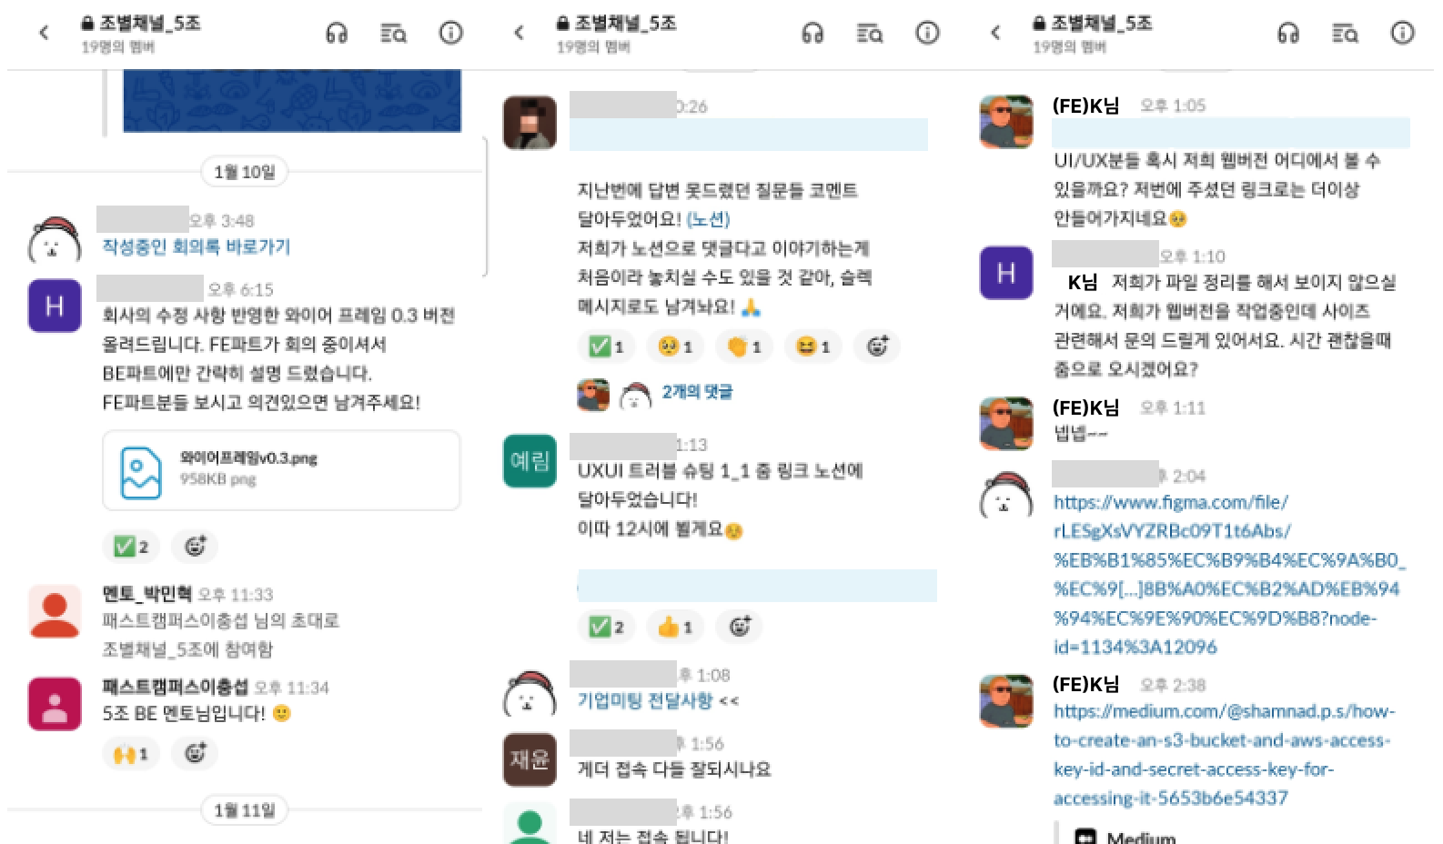Open channel info icon in right panel header
Viewport: 1443px width, 844px height.
[x=1402, y=34]
